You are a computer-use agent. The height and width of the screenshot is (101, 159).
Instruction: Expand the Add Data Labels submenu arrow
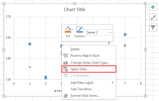coord(113,83)
